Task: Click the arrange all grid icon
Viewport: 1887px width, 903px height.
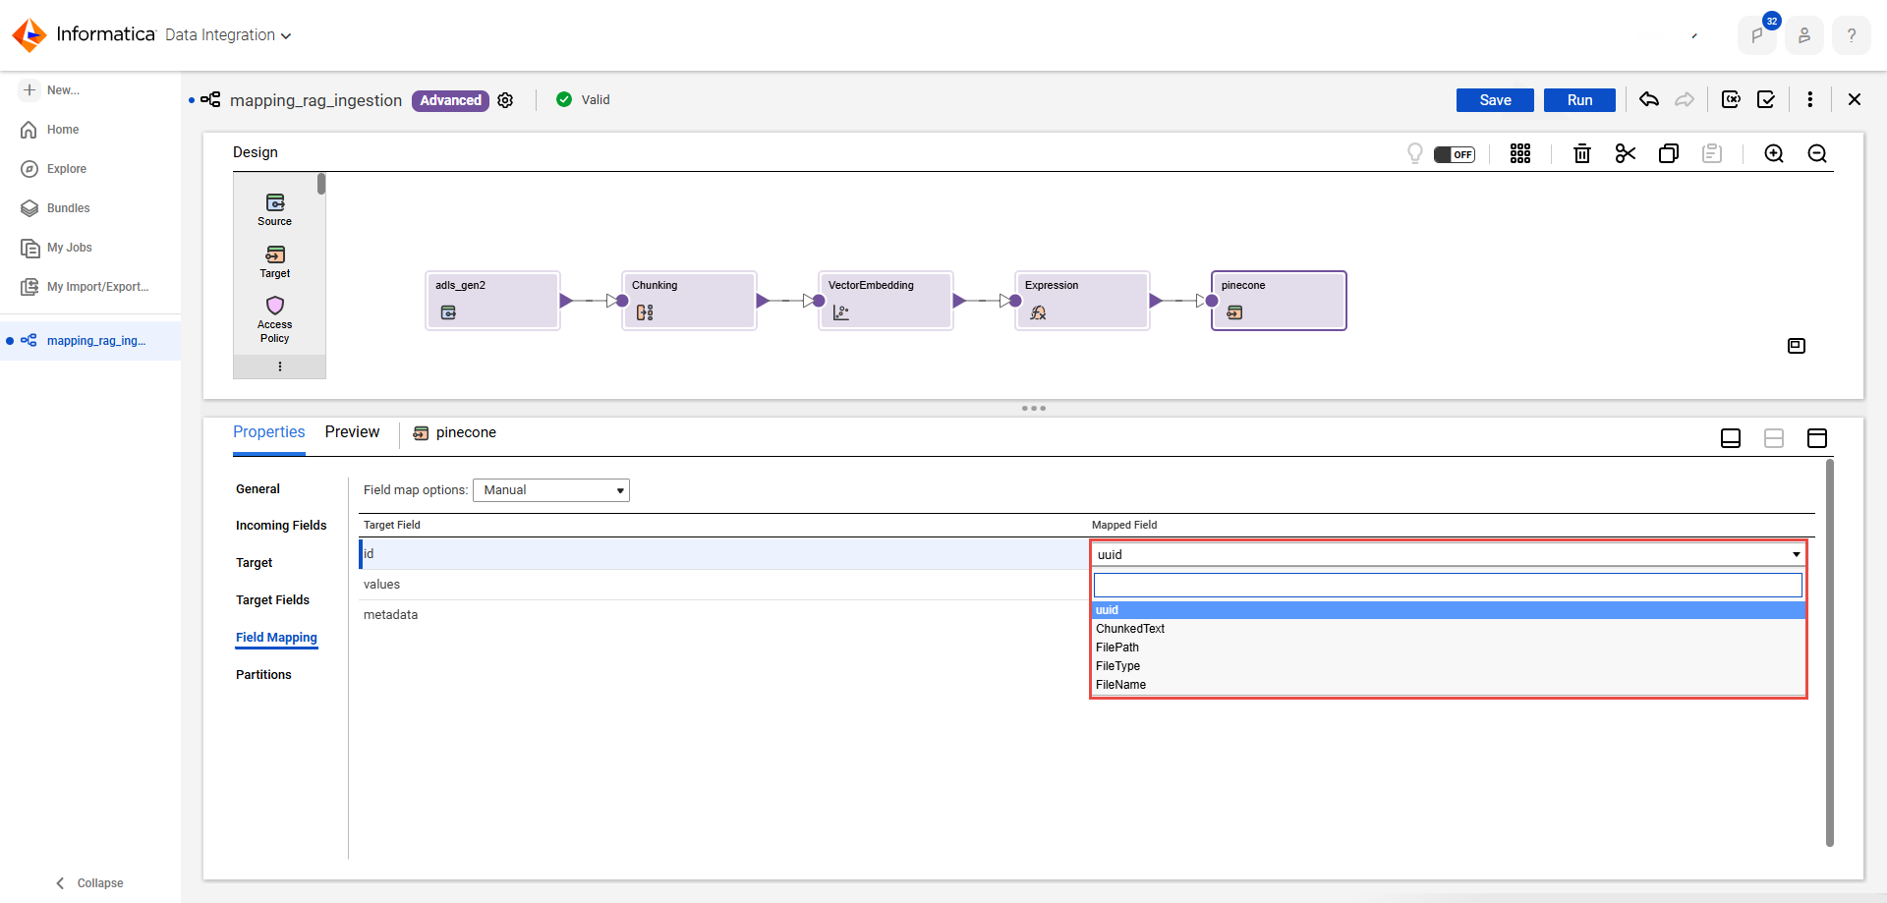Action: pos(1520,153)
